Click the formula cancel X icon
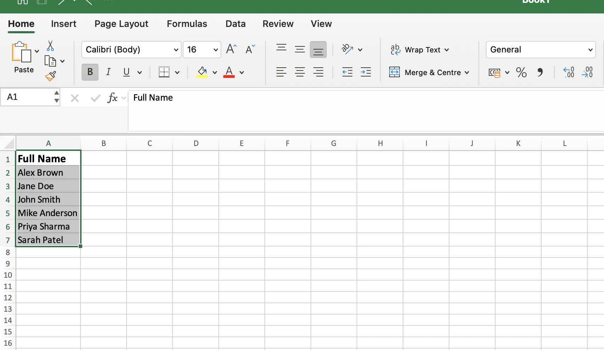 point(75,98)
